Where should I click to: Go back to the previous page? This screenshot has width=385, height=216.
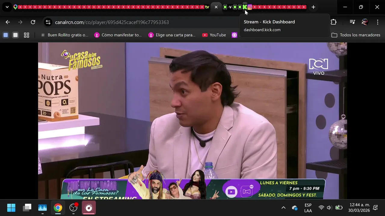coord(8,22)
